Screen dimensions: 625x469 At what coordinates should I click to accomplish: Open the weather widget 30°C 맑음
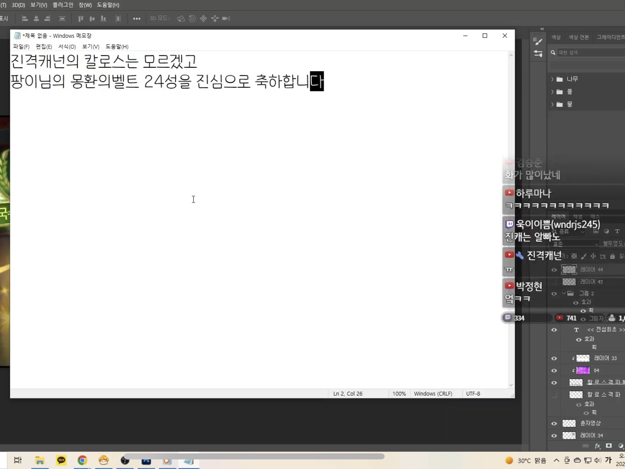coord(526,461)
